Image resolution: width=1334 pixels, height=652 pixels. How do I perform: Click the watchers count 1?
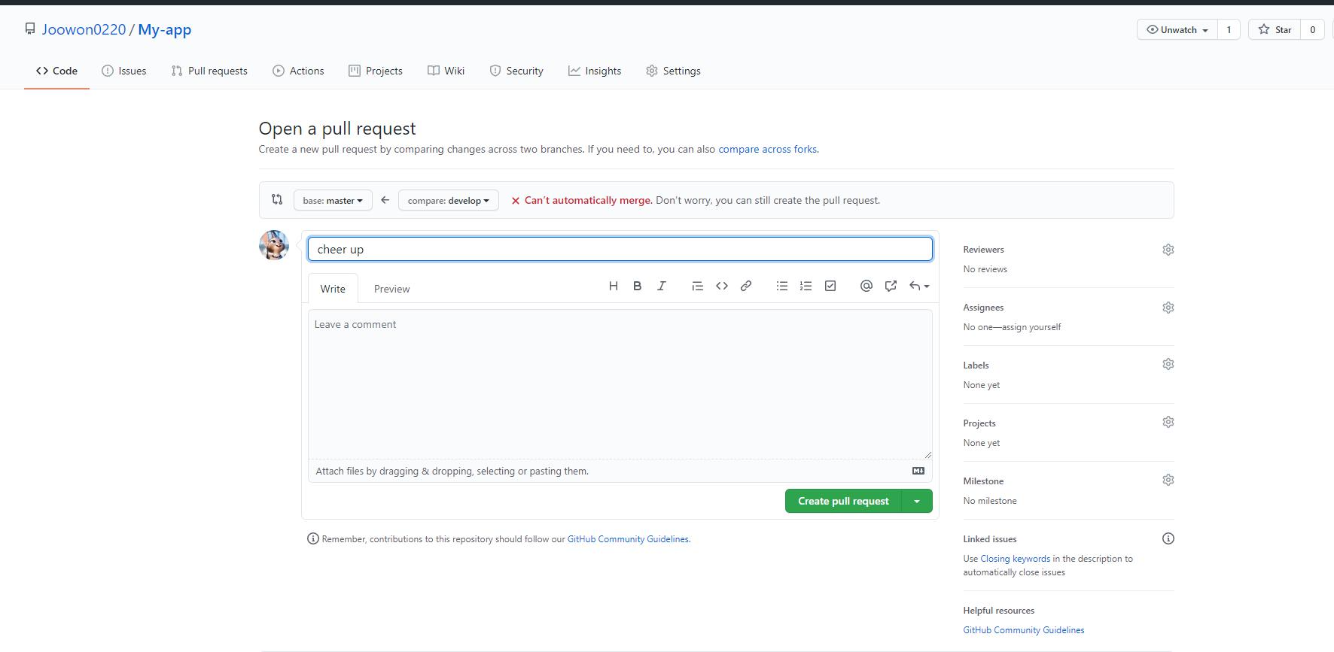pyautogui.click(x=1229, y=29)
